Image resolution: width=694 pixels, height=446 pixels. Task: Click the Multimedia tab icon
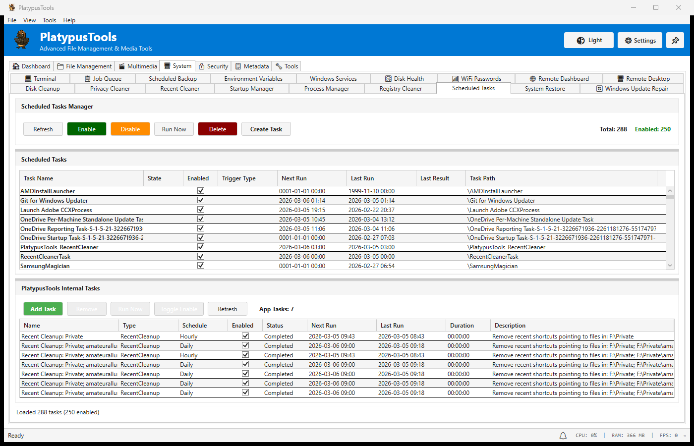(x=121, y=66)
